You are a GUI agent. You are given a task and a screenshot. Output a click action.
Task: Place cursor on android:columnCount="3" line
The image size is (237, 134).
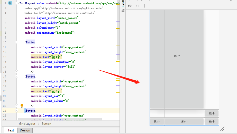pos(42,28)
